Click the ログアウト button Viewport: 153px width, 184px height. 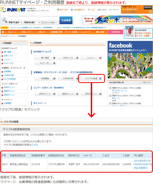pyautogui.click(x=148, y=7)
